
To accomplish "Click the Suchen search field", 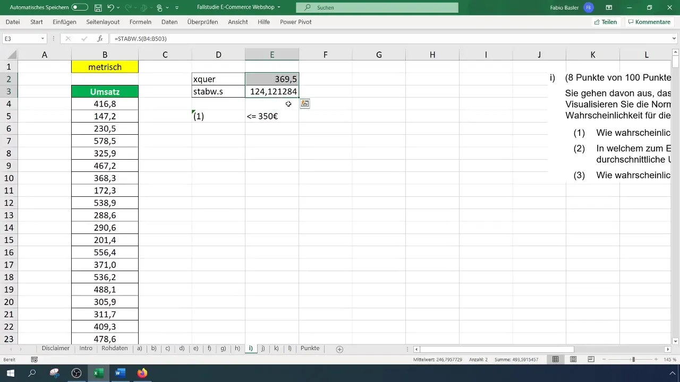I will 377,7.
